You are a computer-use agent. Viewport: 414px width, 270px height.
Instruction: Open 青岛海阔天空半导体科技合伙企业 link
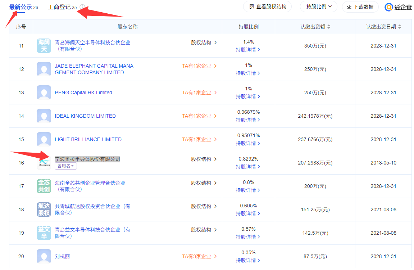pos(92,46)
